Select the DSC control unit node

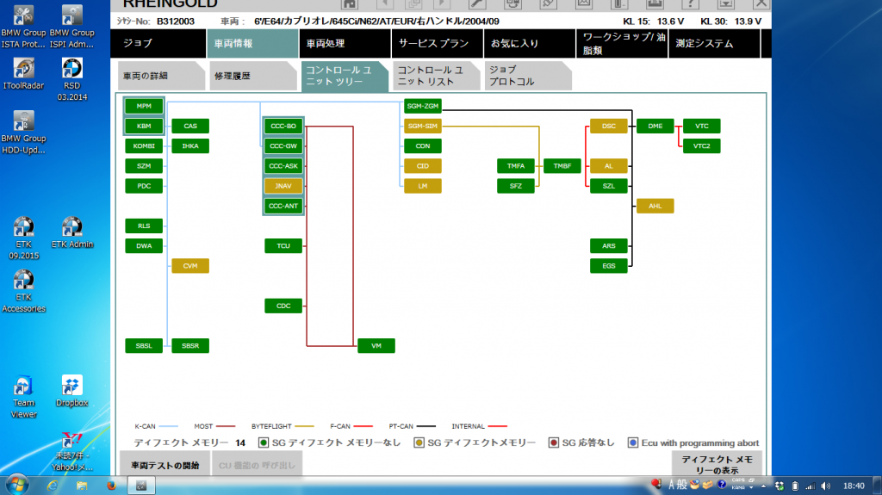coord(609,126)
